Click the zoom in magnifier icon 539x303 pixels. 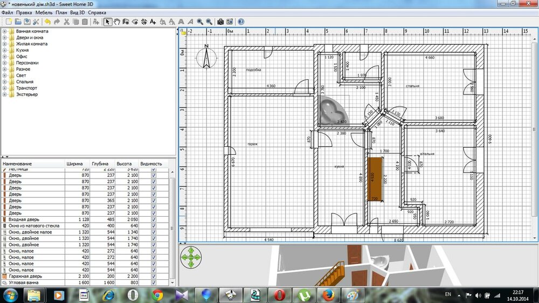pos(199,22)
